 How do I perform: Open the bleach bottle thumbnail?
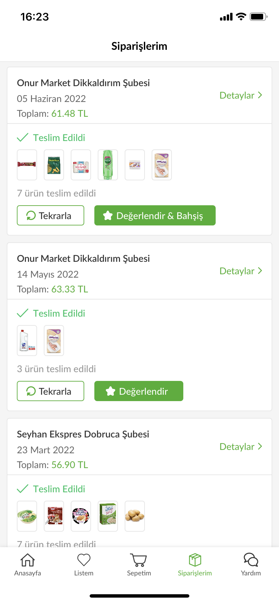point(27,341)
